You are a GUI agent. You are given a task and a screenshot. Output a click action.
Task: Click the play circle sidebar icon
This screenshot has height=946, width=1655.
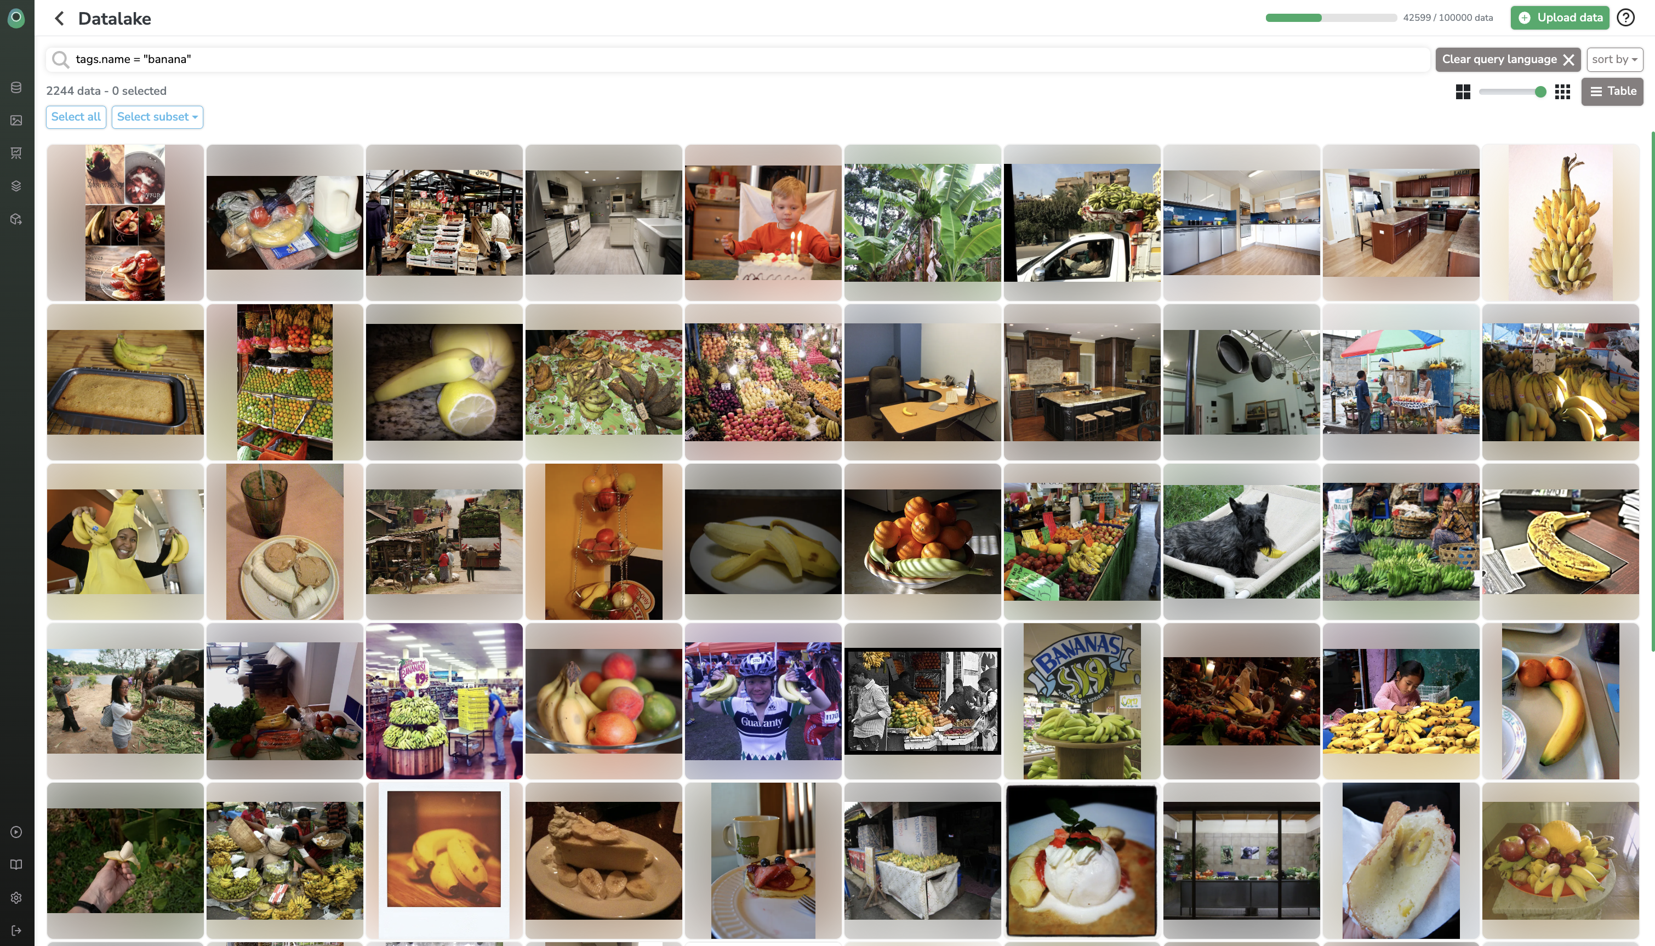[16, 831]
